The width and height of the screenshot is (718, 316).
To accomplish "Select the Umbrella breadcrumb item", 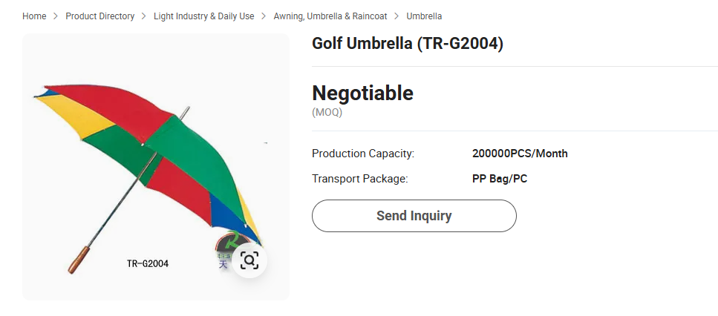I will click(424, 16).
